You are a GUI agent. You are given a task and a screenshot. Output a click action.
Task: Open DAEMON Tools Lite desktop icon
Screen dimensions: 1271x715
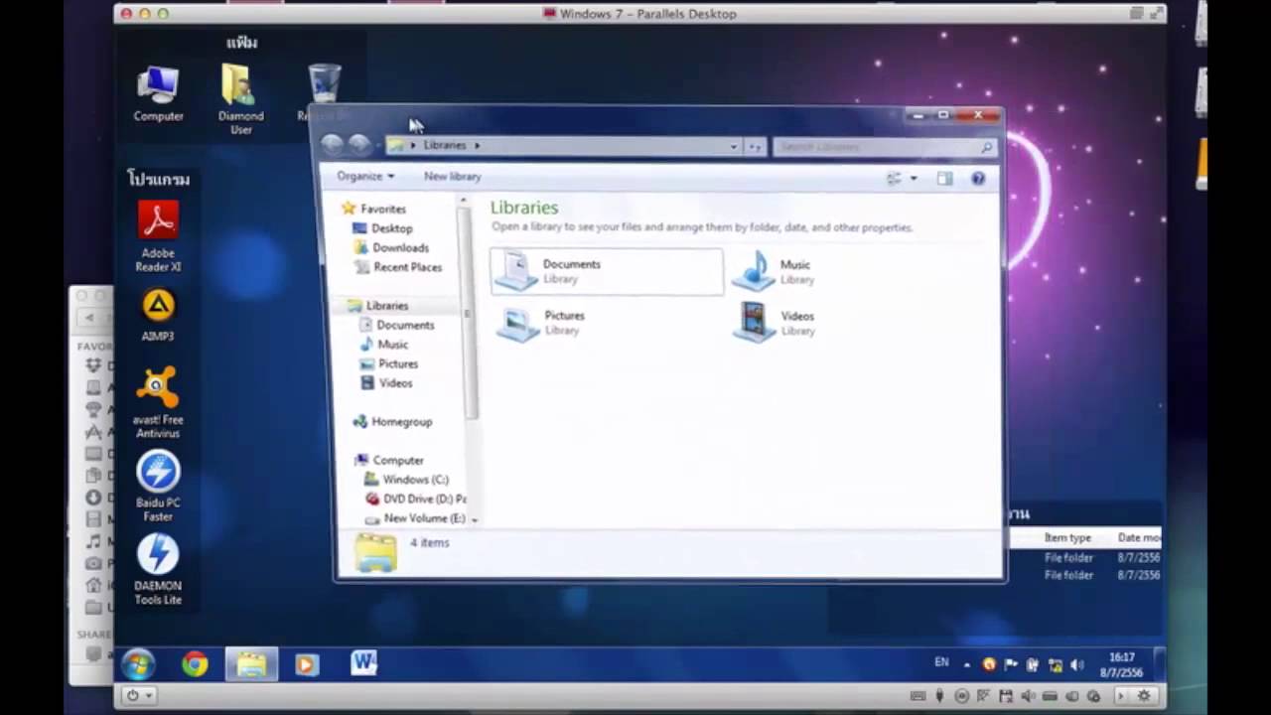(158, 569)
